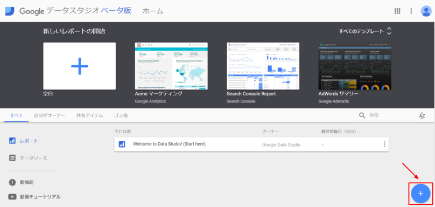Image resolution: width=435 pixels, height=207 pixels.
Task: Click the 動画チュートリアル YouTube icon
Action: pos(12,197)
